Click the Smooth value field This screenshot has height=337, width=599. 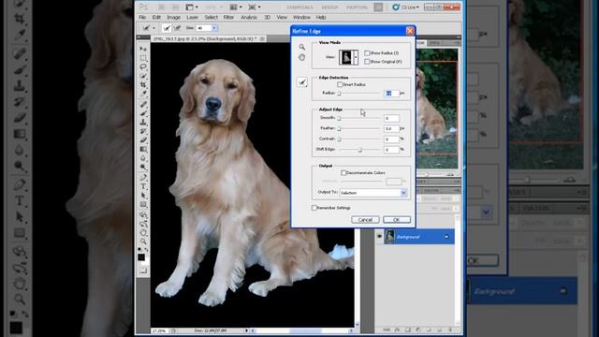pos(391,119)
